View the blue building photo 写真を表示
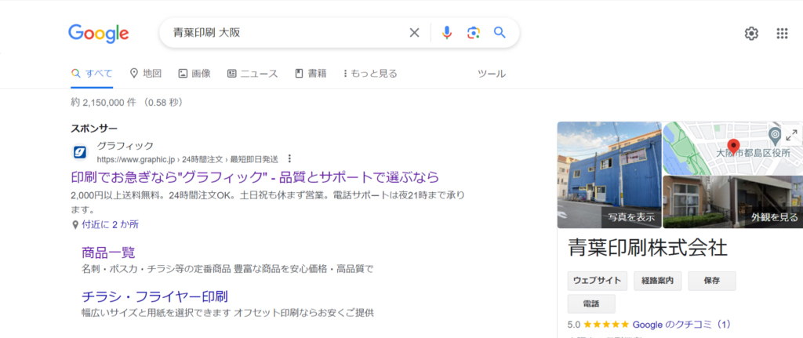This screenshot has height=338, width=803. click(609, 175)
